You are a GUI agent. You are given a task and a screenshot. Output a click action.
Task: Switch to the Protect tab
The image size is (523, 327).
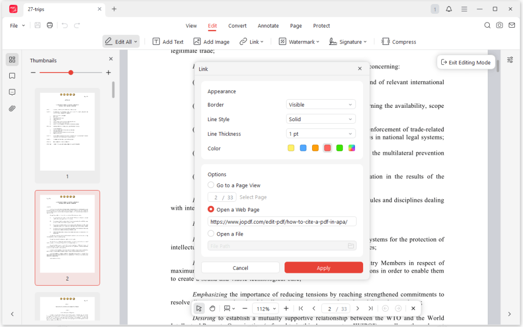click(x=322, y=26)
